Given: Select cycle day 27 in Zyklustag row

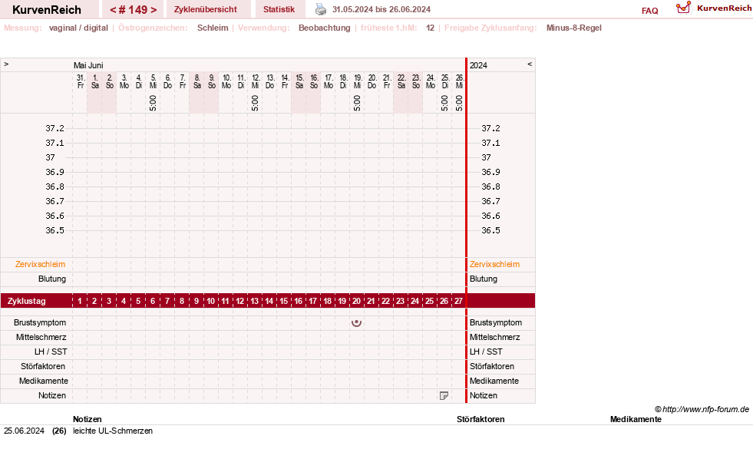Looking at the screenshot, I should (x=458, y=301).
